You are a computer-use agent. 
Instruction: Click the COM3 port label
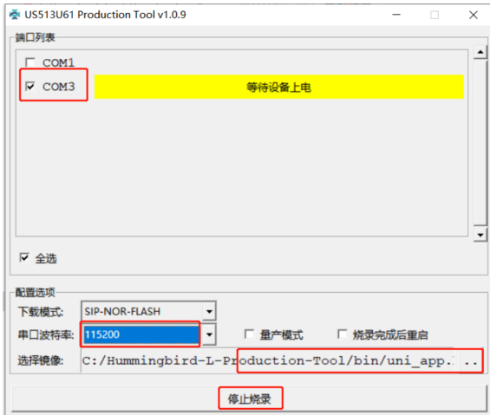59,87
